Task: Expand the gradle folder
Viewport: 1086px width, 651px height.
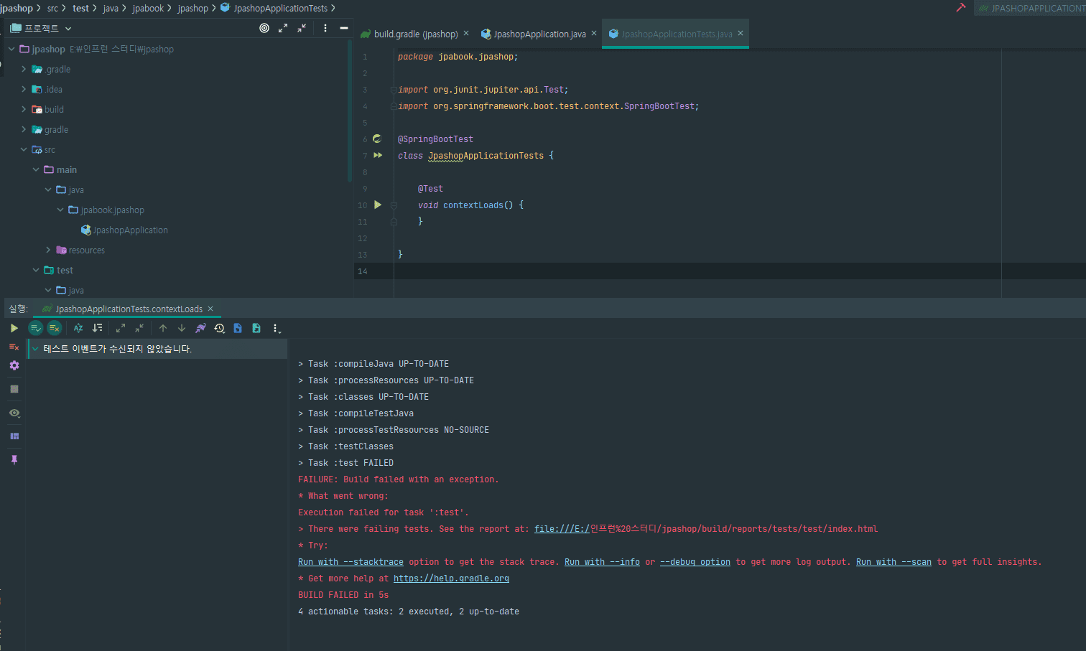Action: point(24,129)
